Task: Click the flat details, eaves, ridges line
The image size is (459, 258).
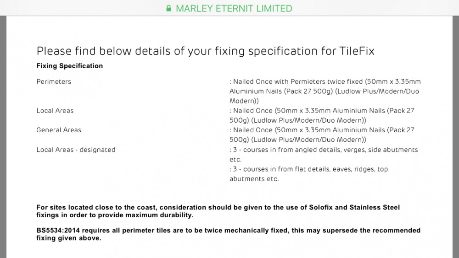Action: coord(309,174)
